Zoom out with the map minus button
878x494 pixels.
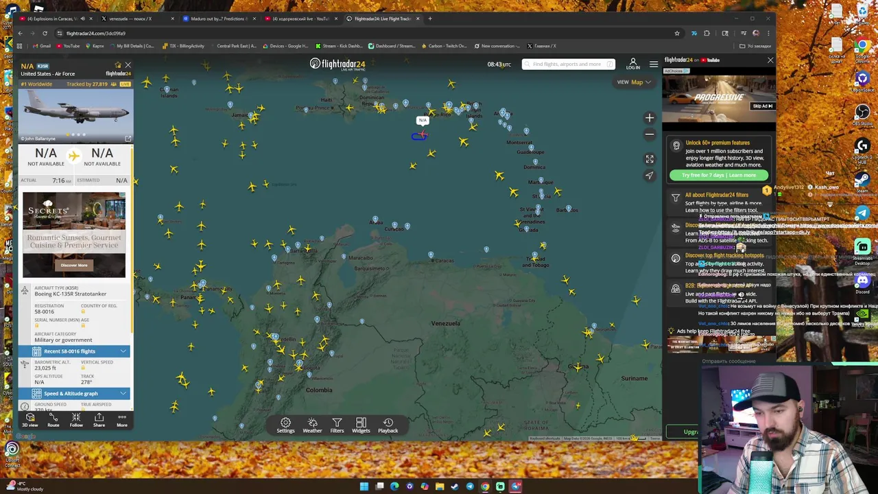(650, 134)
